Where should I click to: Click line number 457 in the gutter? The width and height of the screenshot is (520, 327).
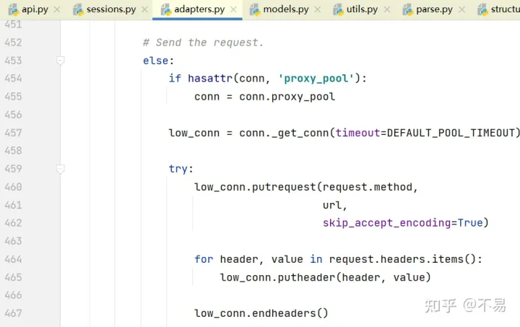tap(13, 133)
